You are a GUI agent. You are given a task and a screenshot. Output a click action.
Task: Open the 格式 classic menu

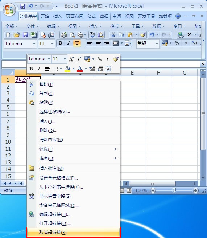pos(116,26)
